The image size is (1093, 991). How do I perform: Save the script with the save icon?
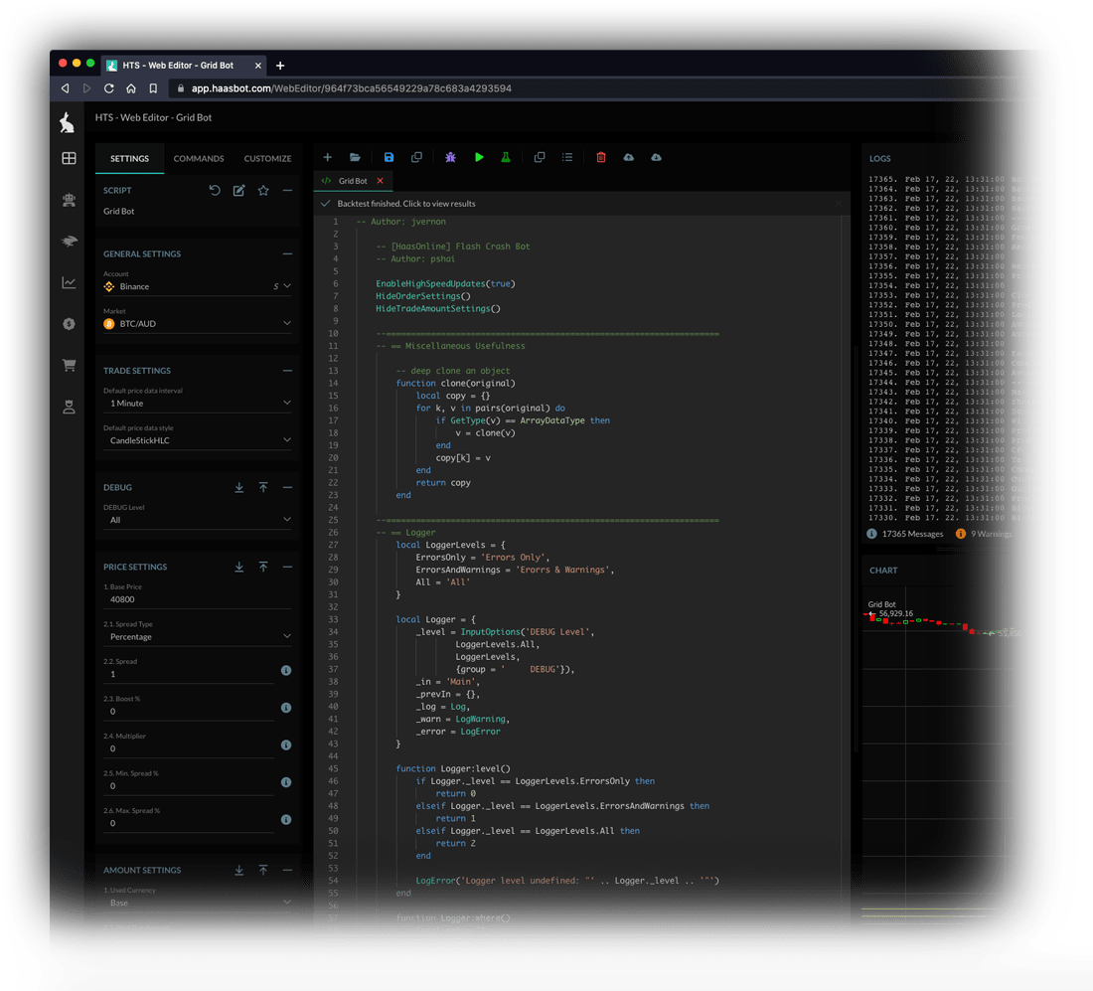388,157
